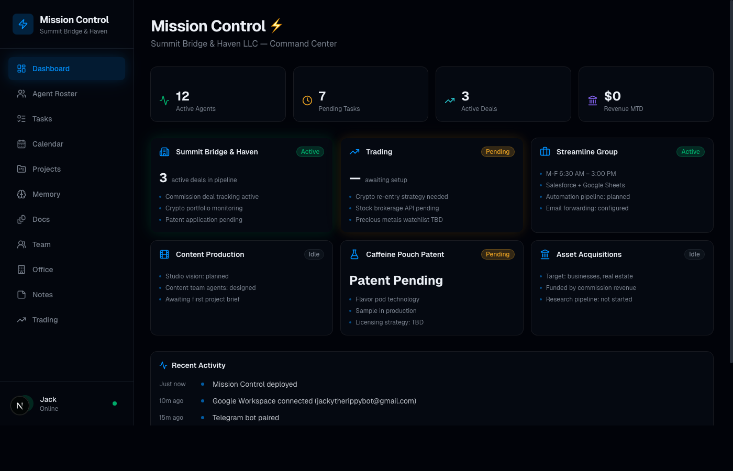This screenshot has height=471, width=733.
Task: Select the Trading trend-line icon in sidebar
Action: point(21,320)
